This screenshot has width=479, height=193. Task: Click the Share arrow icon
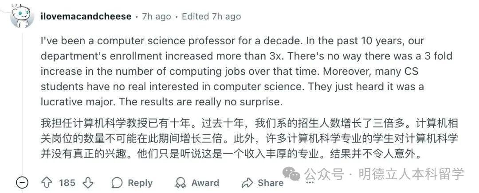247,183
